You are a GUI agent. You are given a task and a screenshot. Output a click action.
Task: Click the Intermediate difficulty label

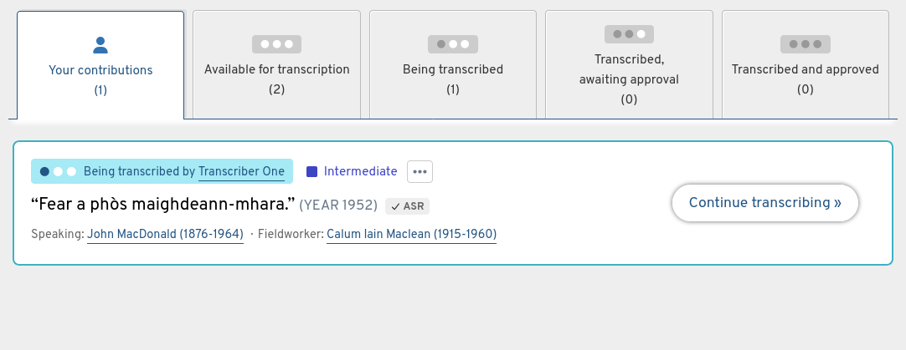360,171
